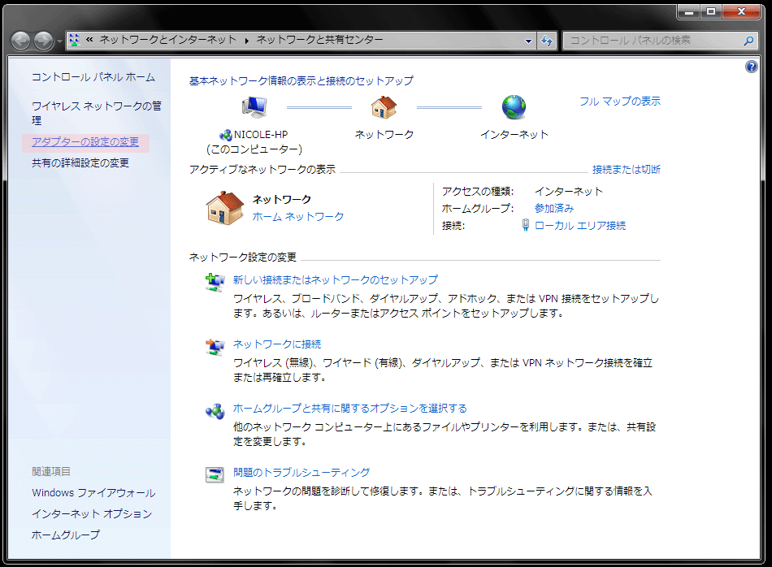Click the forward navigation arrow button
Screen dimensions: 772x567
(x=43, y=41)
